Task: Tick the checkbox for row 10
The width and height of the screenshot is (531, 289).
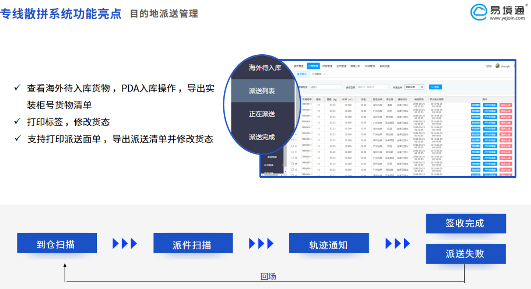Action: click(x=292, y=158)
